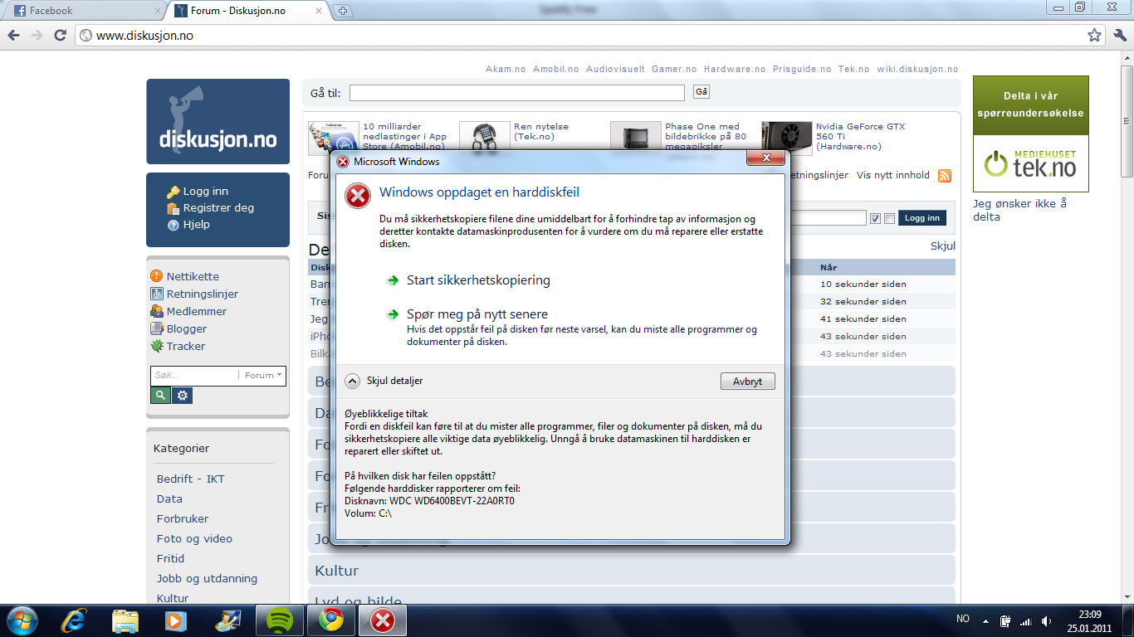Click the key icon beside Logg inn

[174, 192]
